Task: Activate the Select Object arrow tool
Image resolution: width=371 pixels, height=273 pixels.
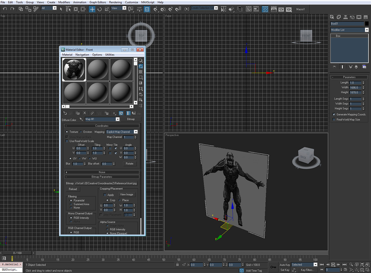Action: click(61, 9)
